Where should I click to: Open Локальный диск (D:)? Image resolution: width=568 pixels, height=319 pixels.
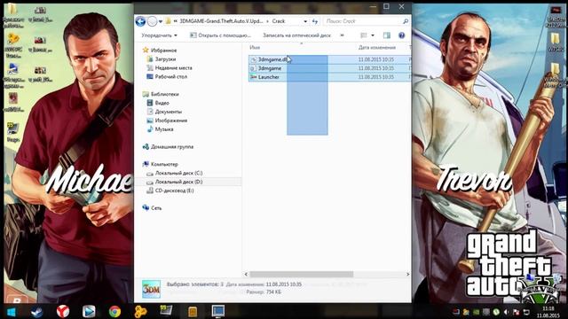(x=175, y=182)
